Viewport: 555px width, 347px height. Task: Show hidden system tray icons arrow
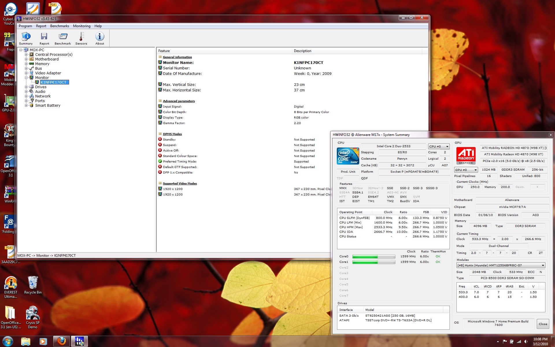(x=497, y=342)
